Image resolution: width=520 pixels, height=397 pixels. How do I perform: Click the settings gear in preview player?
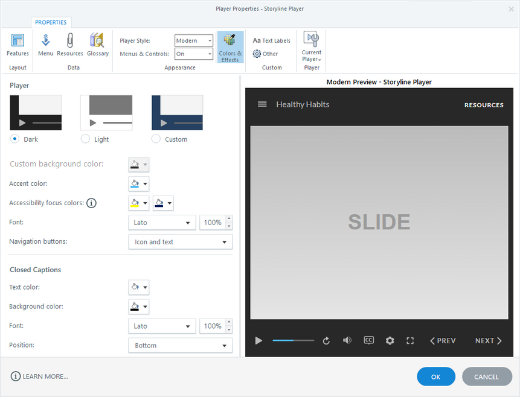390,340
